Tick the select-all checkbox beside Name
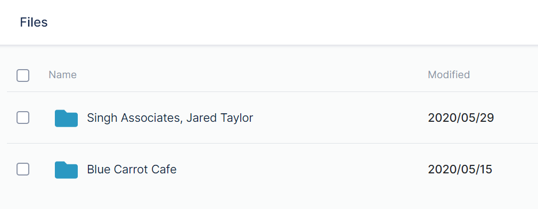The height and width of the screenshot is (209, 538). pos(23,76)
